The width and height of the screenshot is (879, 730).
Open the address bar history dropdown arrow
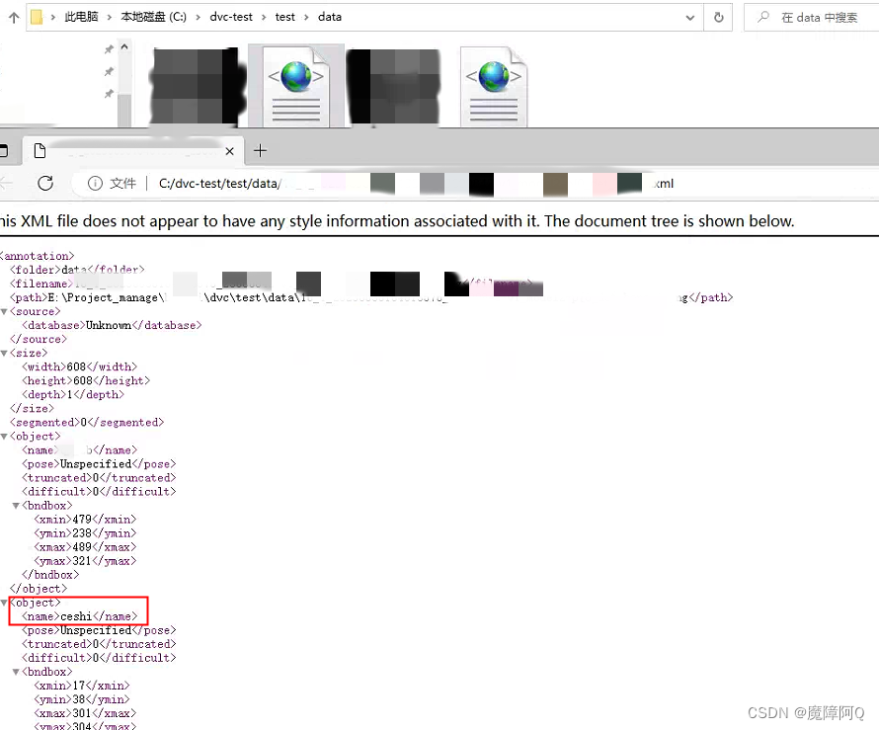click(x=690, y=17)
